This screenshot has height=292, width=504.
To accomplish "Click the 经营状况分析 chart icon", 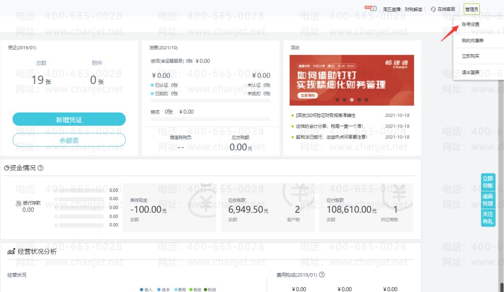I will pos(11,252).
